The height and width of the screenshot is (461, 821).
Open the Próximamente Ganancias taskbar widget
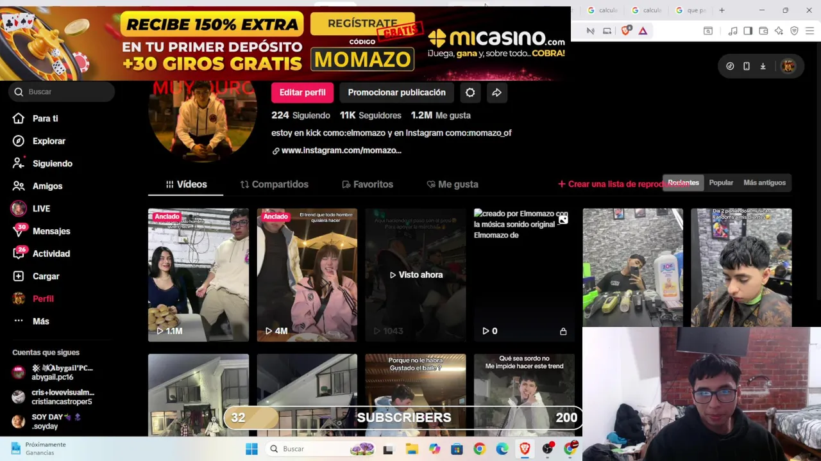[38, 448]
